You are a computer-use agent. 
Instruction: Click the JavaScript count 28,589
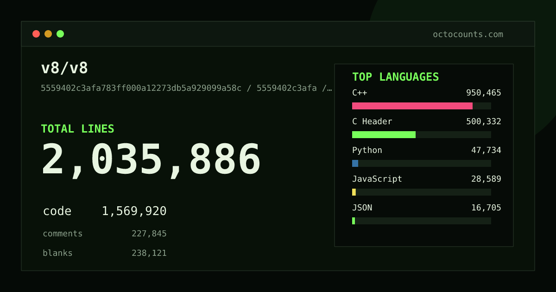click(x=486, y=179)
